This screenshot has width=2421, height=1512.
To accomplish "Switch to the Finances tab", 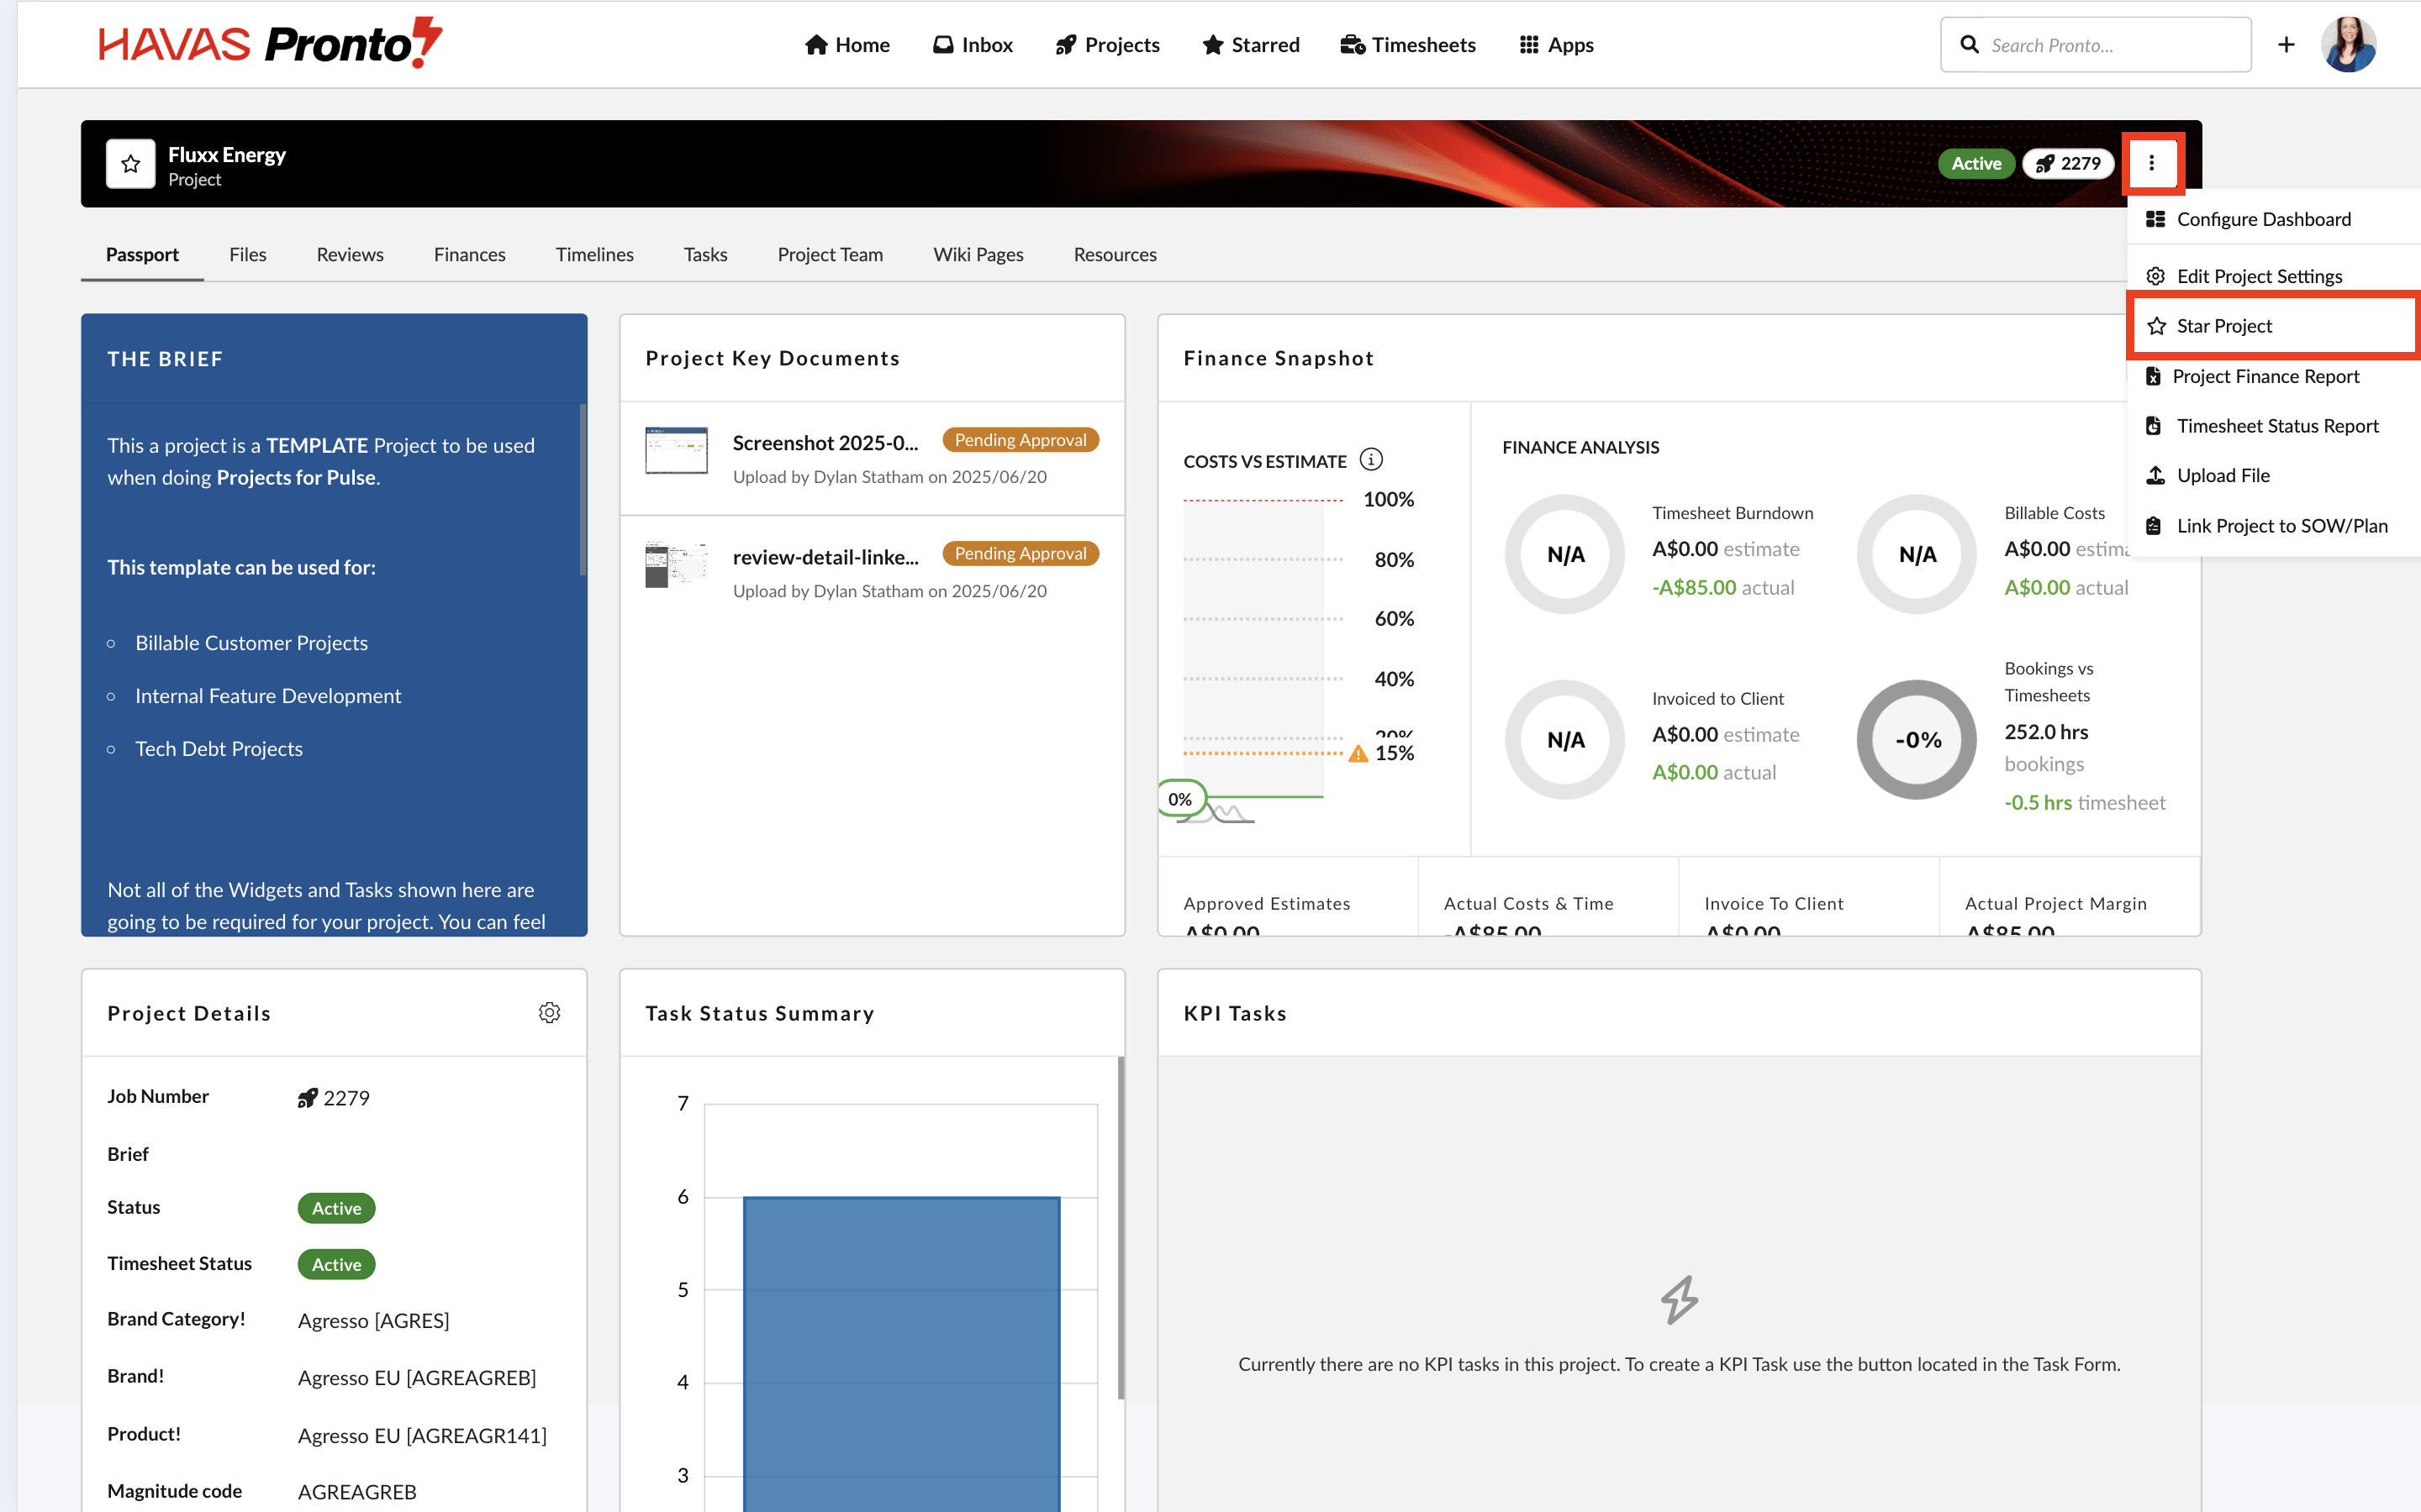I will point(469,254).
